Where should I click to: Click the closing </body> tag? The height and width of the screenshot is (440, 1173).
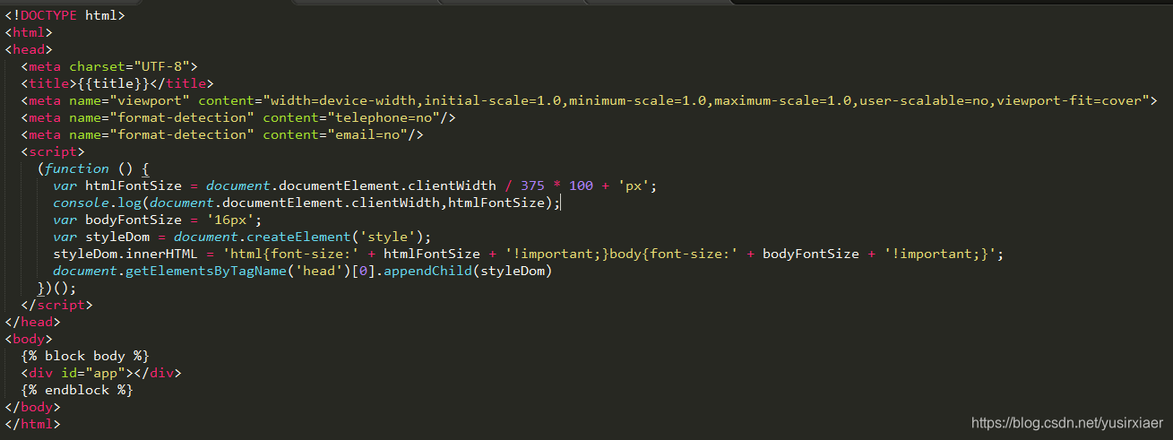(32, 407)
